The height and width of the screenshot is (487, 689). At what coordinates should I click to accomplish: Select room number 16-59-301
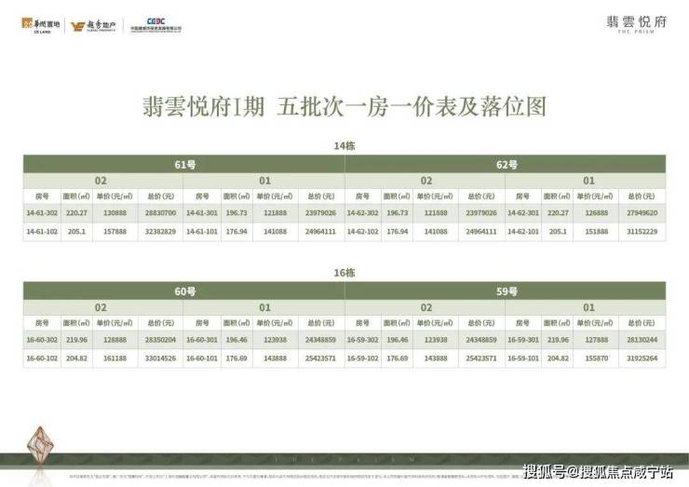pyautogui.click(x=523, y=340)
